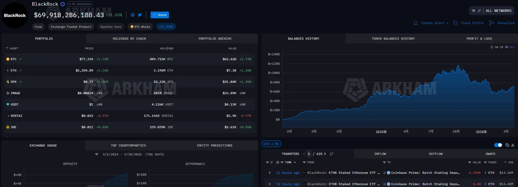Switch to Holdings By Chain tab

(x=129, y=39)
